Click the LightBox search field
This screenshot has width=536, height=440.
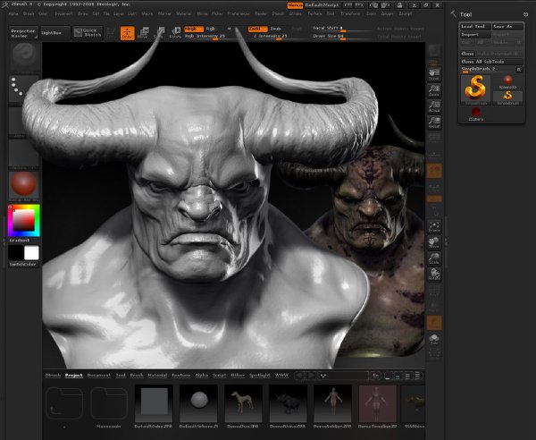click(343, 376)
